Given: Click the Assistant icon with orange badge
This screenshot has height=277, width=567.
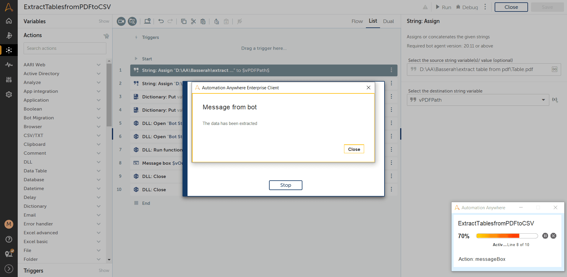Looking at the screenshot, I should 9,253.
